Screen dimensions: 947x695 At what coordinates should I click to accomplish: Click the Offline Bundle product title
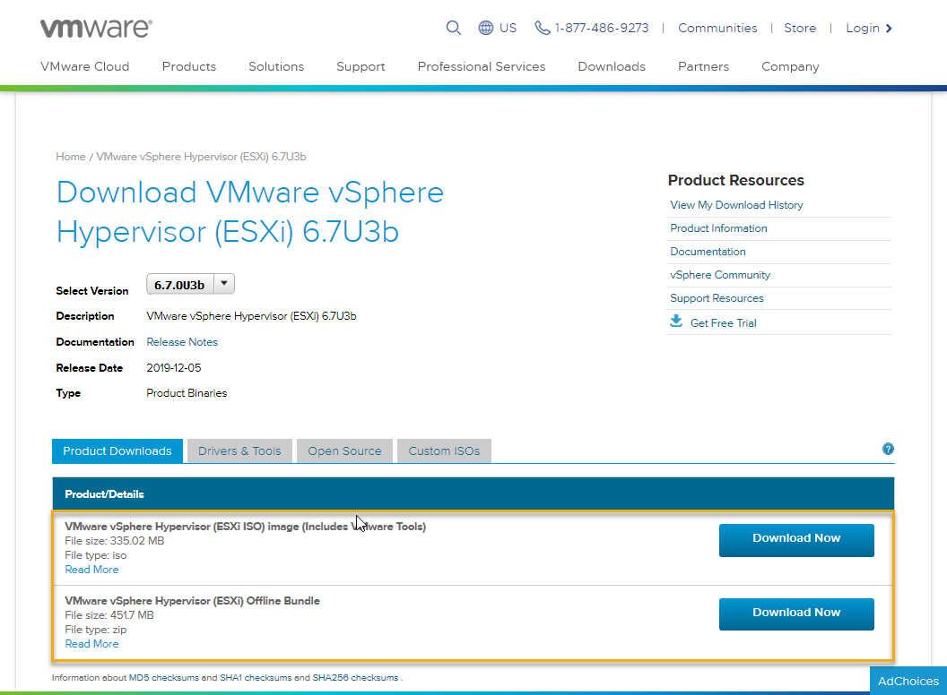[192, 601]
